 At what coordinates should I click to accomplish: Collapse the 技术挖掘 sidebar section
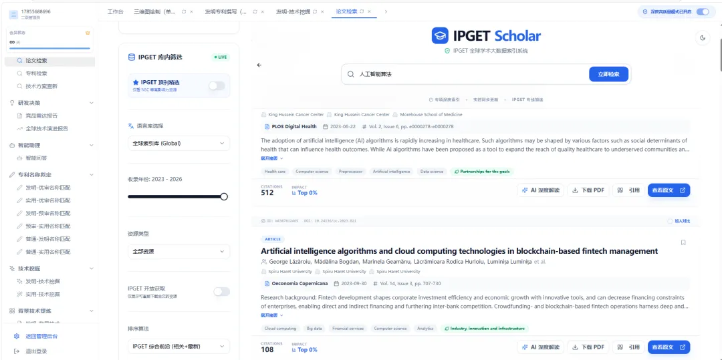click(x=91, y=268)
